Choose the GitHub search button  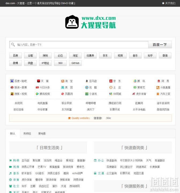point(75,63)
